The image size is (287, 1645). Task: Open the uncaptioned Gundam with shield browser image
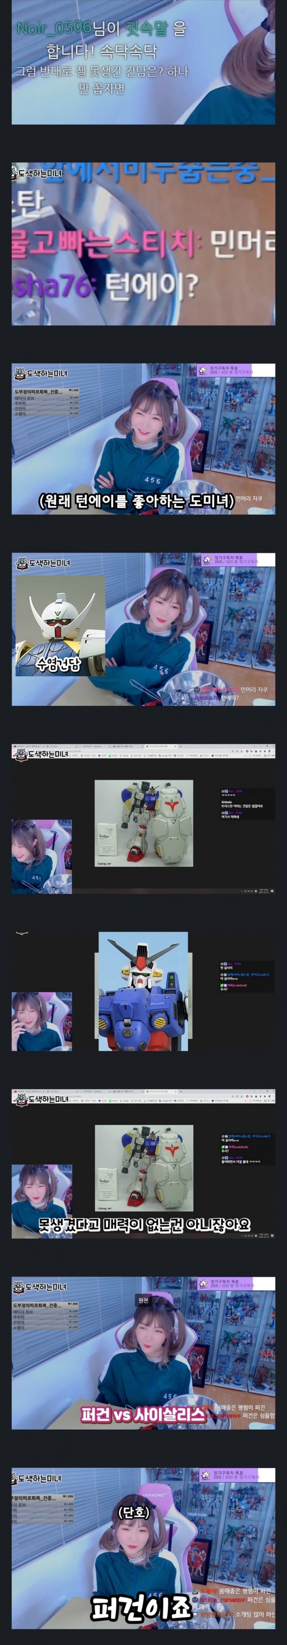coord(143,823)
